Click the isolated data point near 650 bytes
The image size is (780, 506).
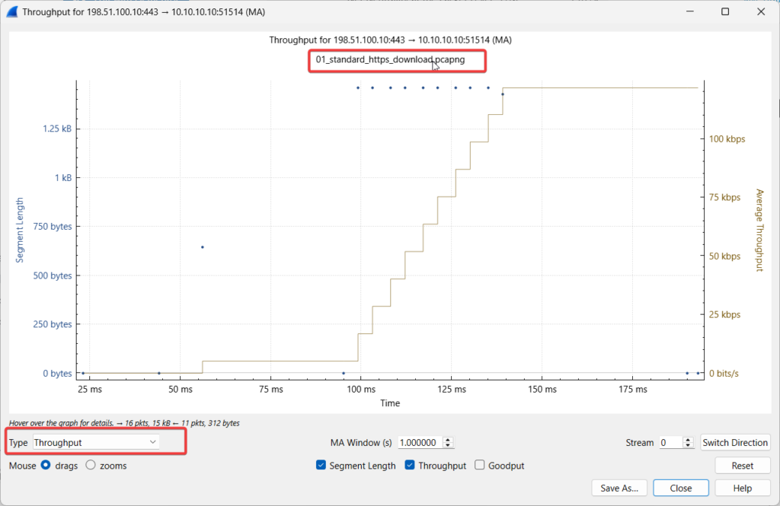pyautogui.click(x=202, y=247)
